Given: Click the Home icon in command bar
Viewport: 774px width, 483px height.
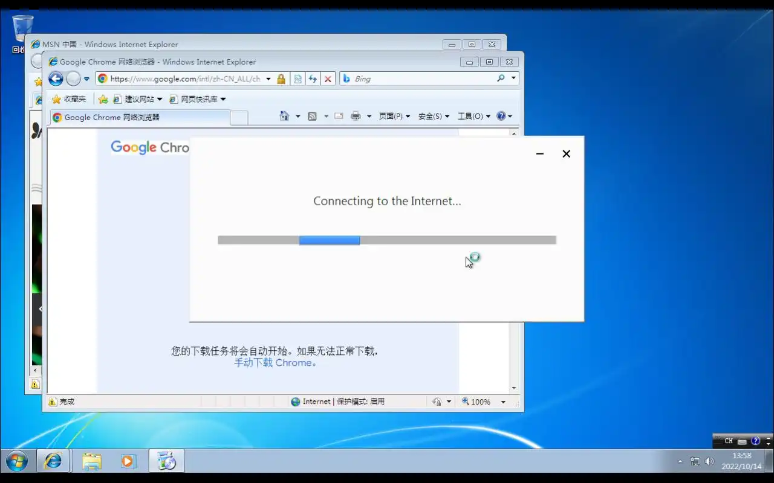Looking at the screenshot, I should coord(284,116).
